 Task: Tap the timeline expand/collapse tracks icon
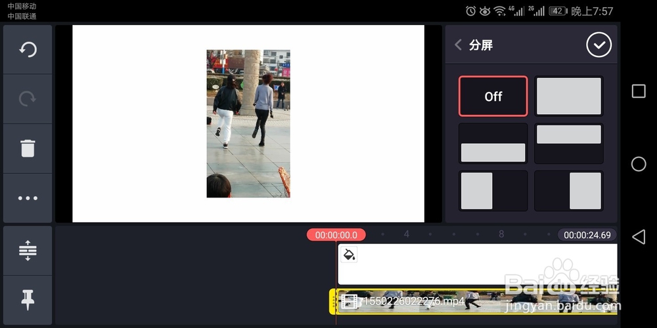click(x=28, y=251)
